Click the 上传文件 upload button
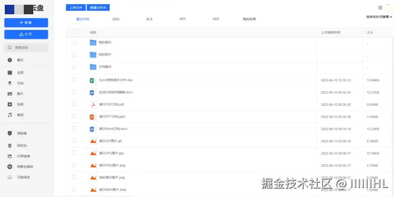This screenshot has height=197, width=395. [76, 8]
